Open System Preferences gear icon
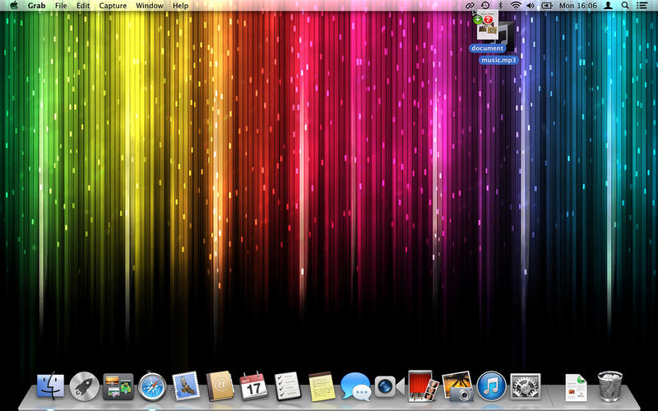 tap(525, 385)
